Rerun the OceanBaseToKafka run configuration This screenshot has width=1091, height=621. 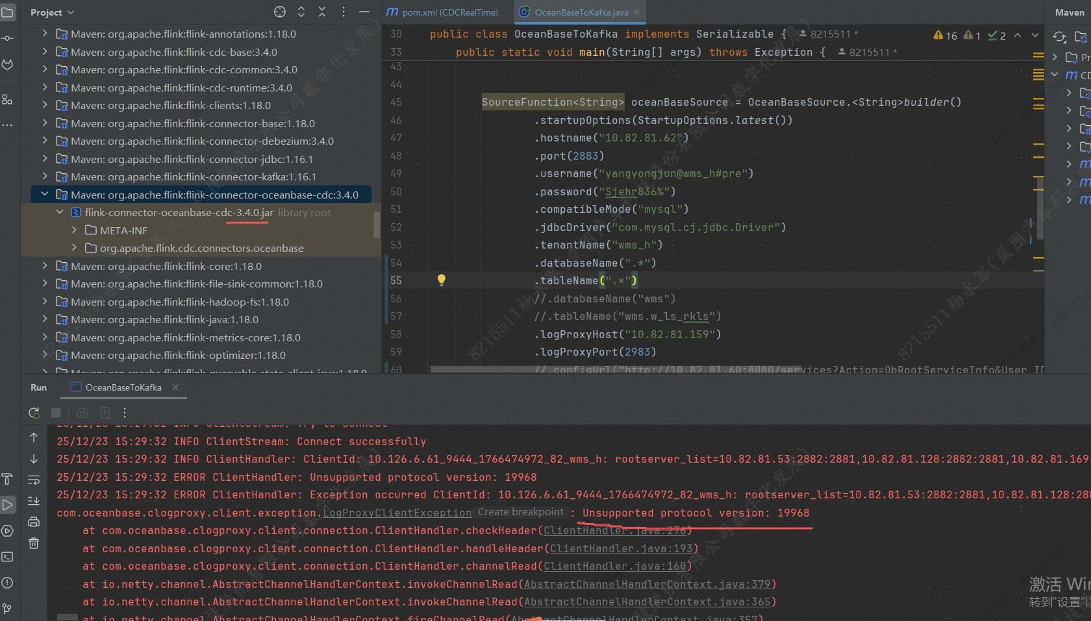[34, 413]
